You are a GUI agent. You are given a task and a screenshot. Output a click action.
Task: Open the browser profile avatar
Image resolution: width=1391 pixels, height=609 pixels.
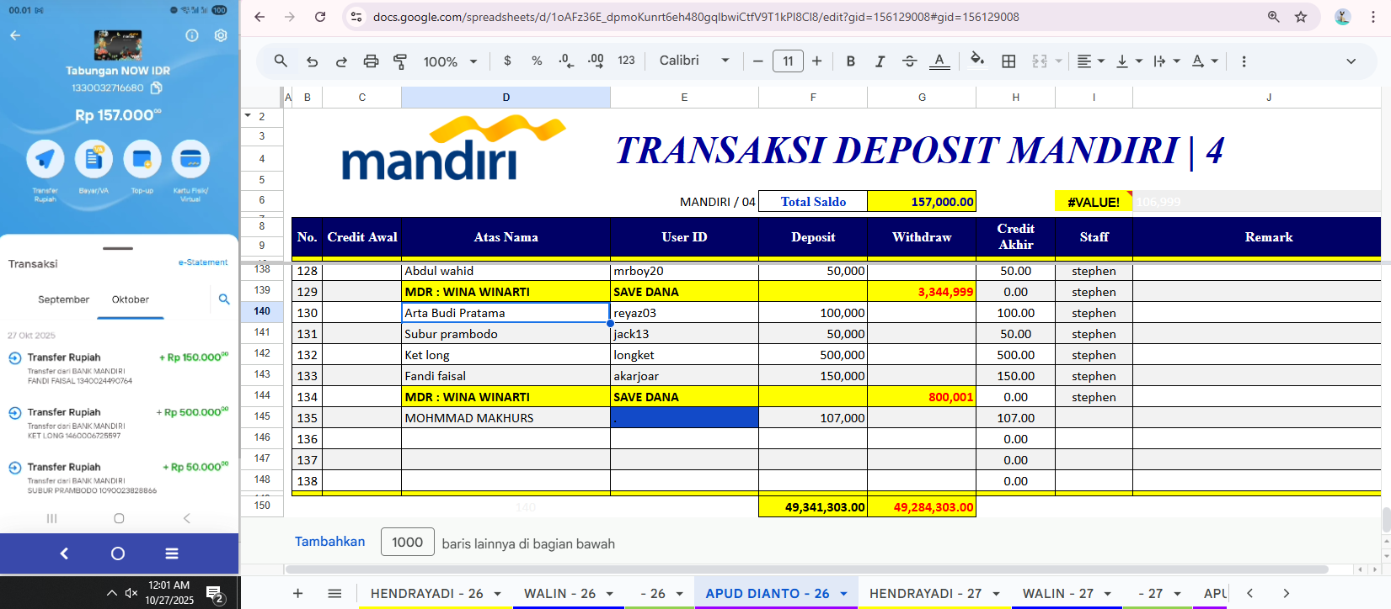click(x=1343, y=17)
